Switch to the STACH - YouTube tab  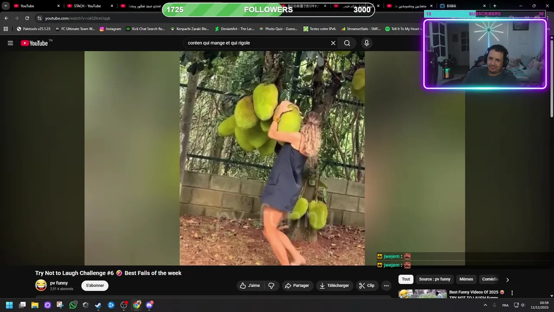tap(90, 6)
